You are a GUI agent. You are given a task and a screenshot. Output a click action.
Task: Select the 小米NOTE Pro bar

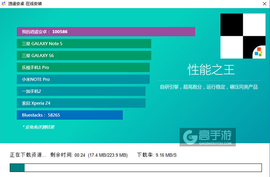[83, 79]
